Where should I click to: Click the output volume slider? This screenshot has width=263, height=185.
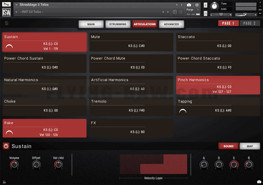[x=246, y=15]
